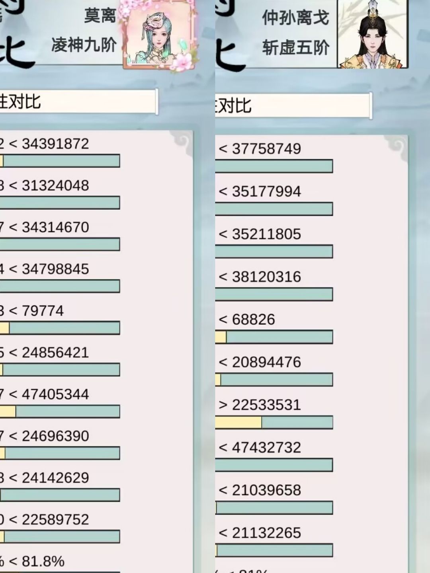
Task: Open 仲孙离戈's avatar portrait
Action: (x=373, y=34)
